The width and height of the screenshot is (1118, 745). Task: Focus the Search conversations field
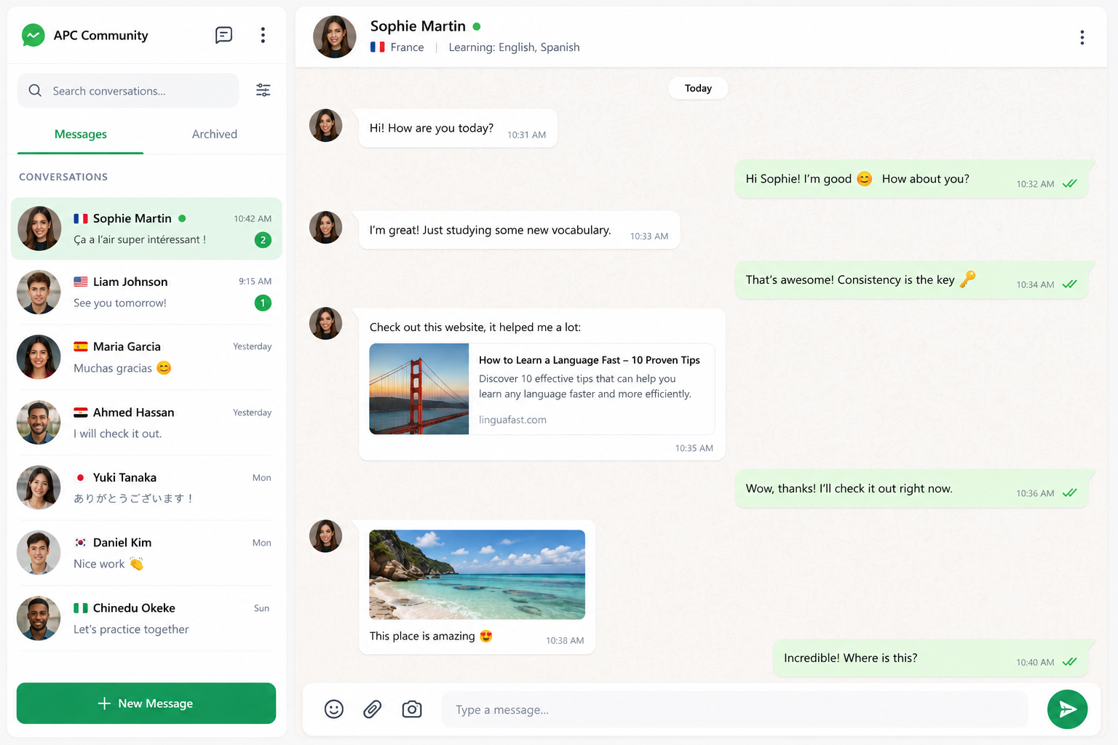[x=128, y=90]
